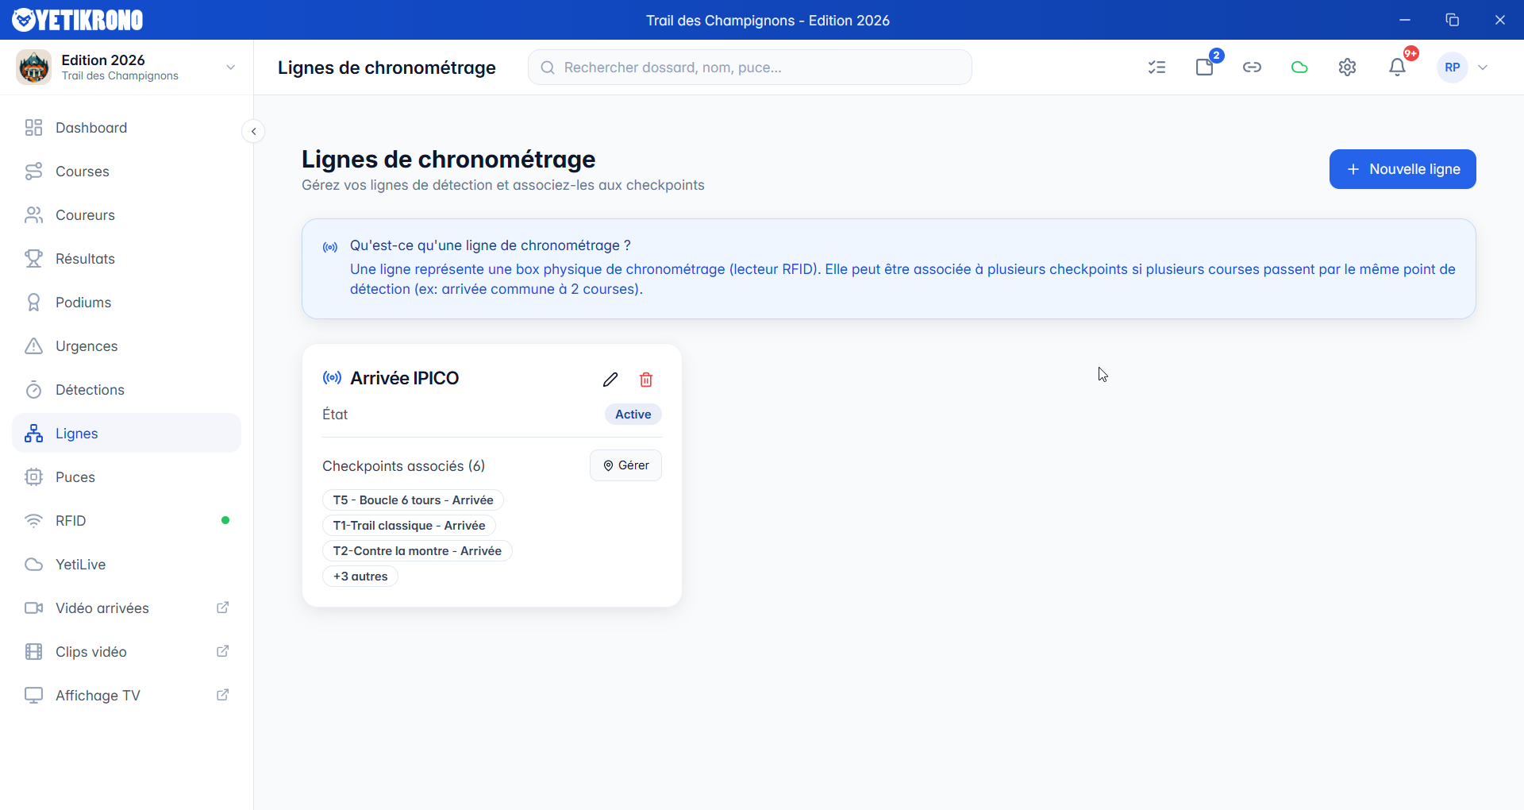Toggle the Active status of Arrivée IPICO
The width and height of the screenshot is (1524, 810).
633,414
